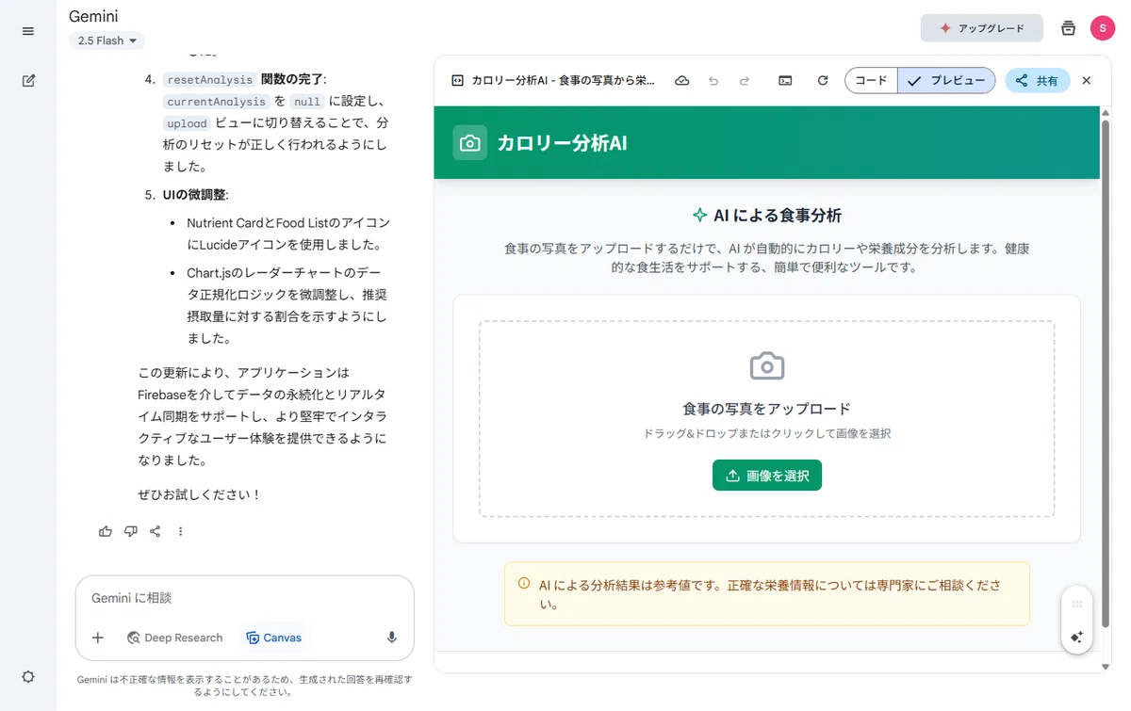
Task: Click the drag handle dots floating button
Action: pyautogui.click(x=1077, y=604)
